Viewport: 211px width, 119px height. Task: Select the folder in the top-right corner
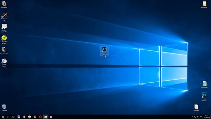pyautogui.click(x=204, y=4)
